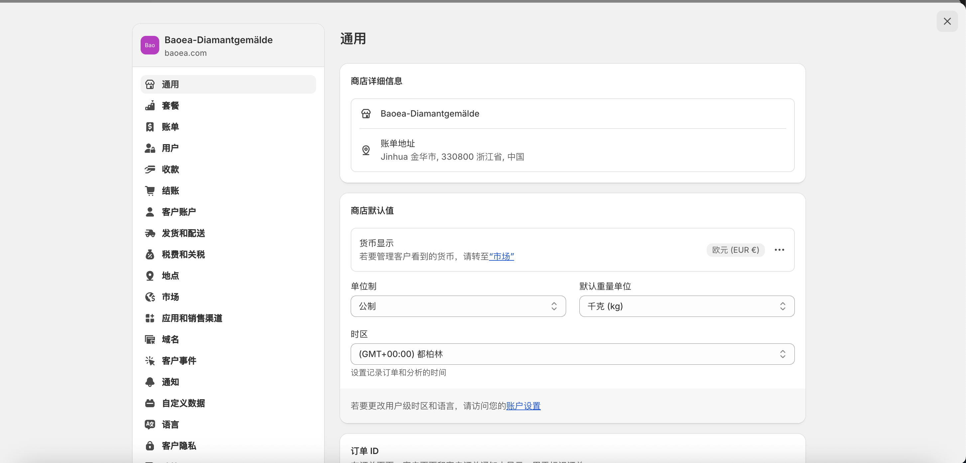Click the 税费和关税 money bag icon

point(150,254)
